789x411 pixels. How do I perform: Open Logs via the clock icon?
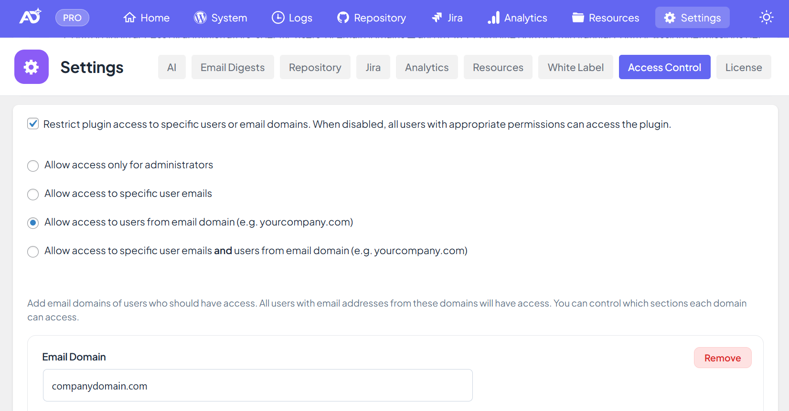coord(278,18)
